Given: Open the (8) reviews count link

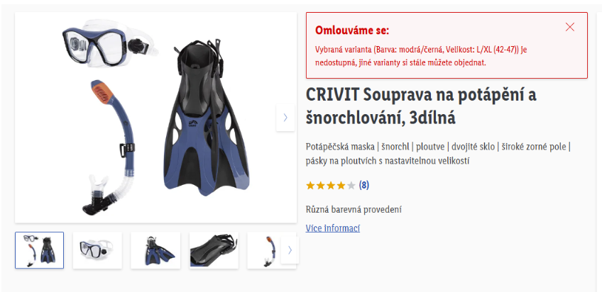Looking at the screenshot, I should point(364,186).
